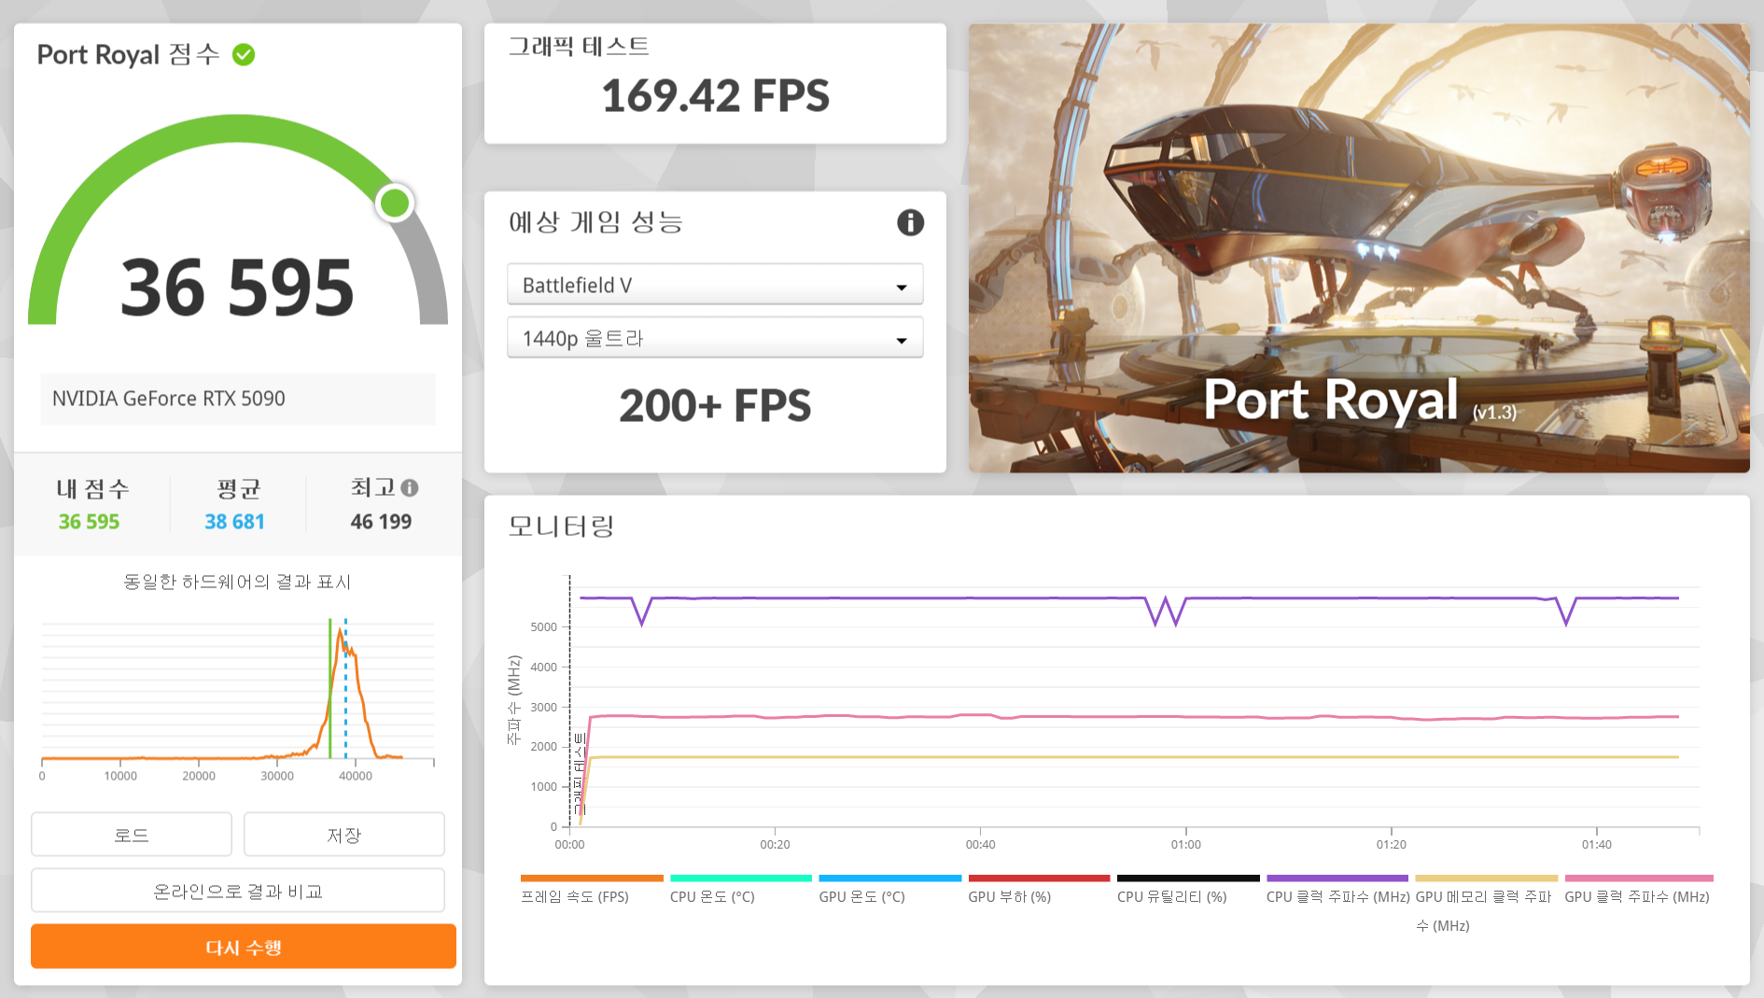The image size is (1764, 998).
Task: Click the info icon in 예상 게임 성능
Action: tap(910, 222)
